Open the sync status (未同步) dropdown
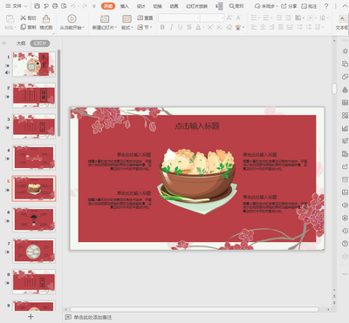 [266, 6]
